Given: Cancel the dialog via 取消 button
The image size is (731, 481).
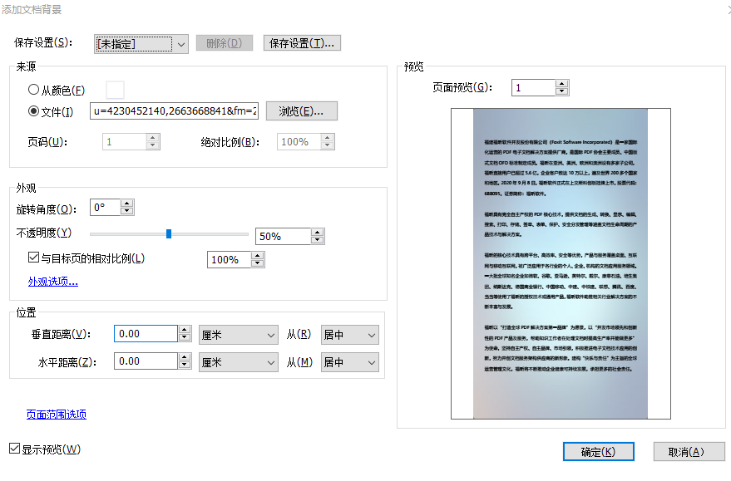Looking at the screenshot, I should [x=689, y=451].
